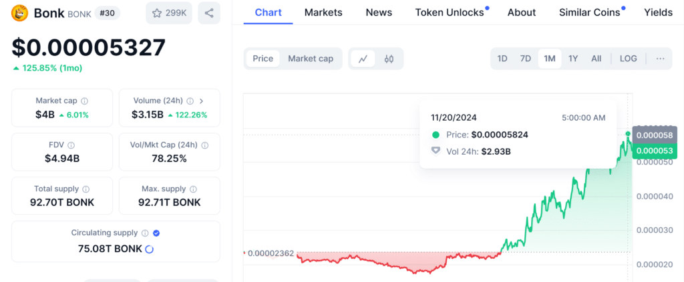Image resolution: width=684 pixels, height=282 pixels.
Task: Click the verified badge by Circulating supply
Action: [156, 233]
